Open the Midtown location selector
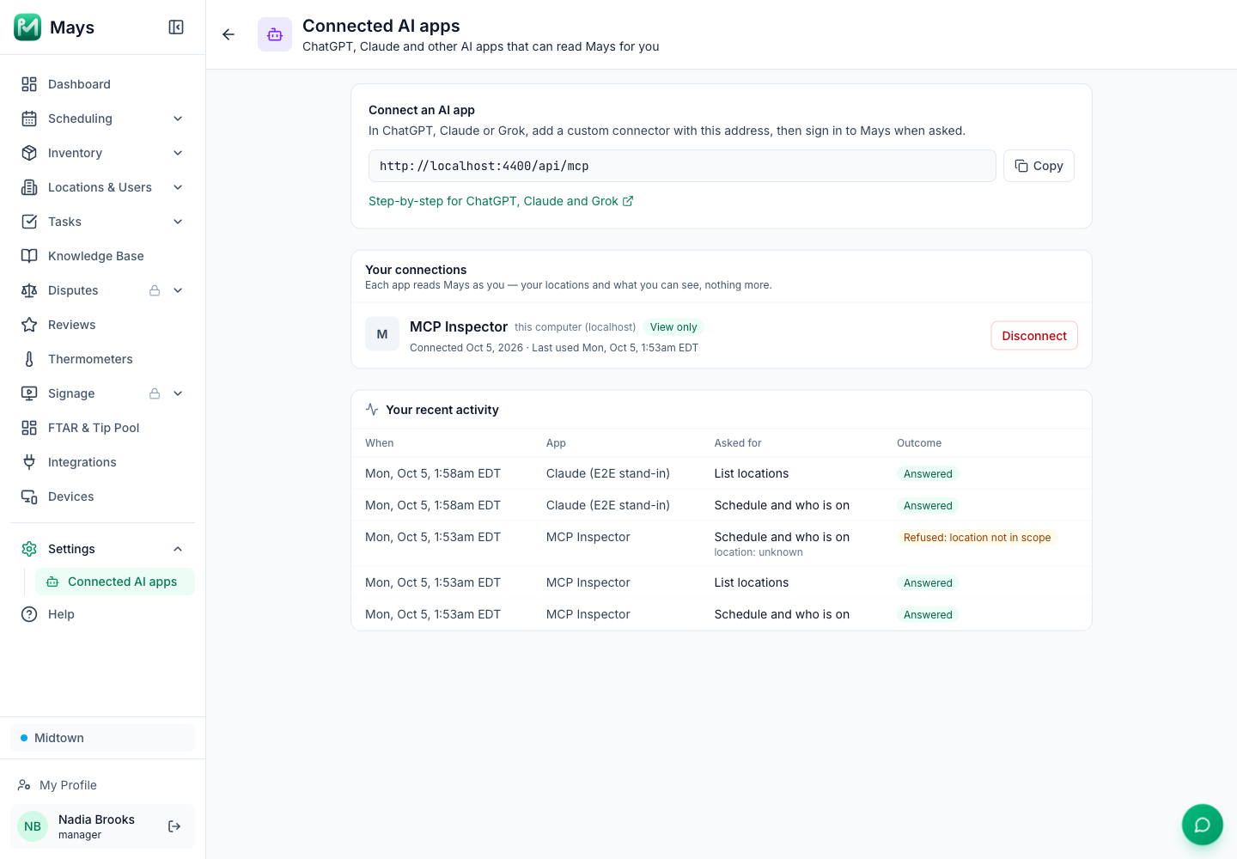The width and height of the screenshot is (1237, 859). (103, 738)
